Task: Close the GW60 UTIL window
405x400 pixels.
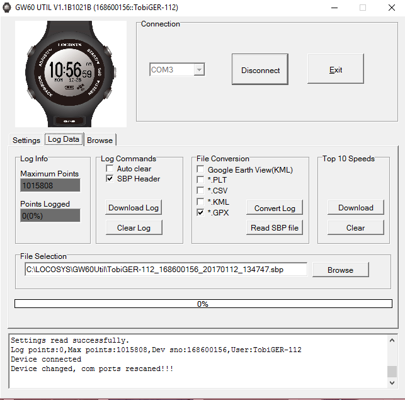Action: 392,8
